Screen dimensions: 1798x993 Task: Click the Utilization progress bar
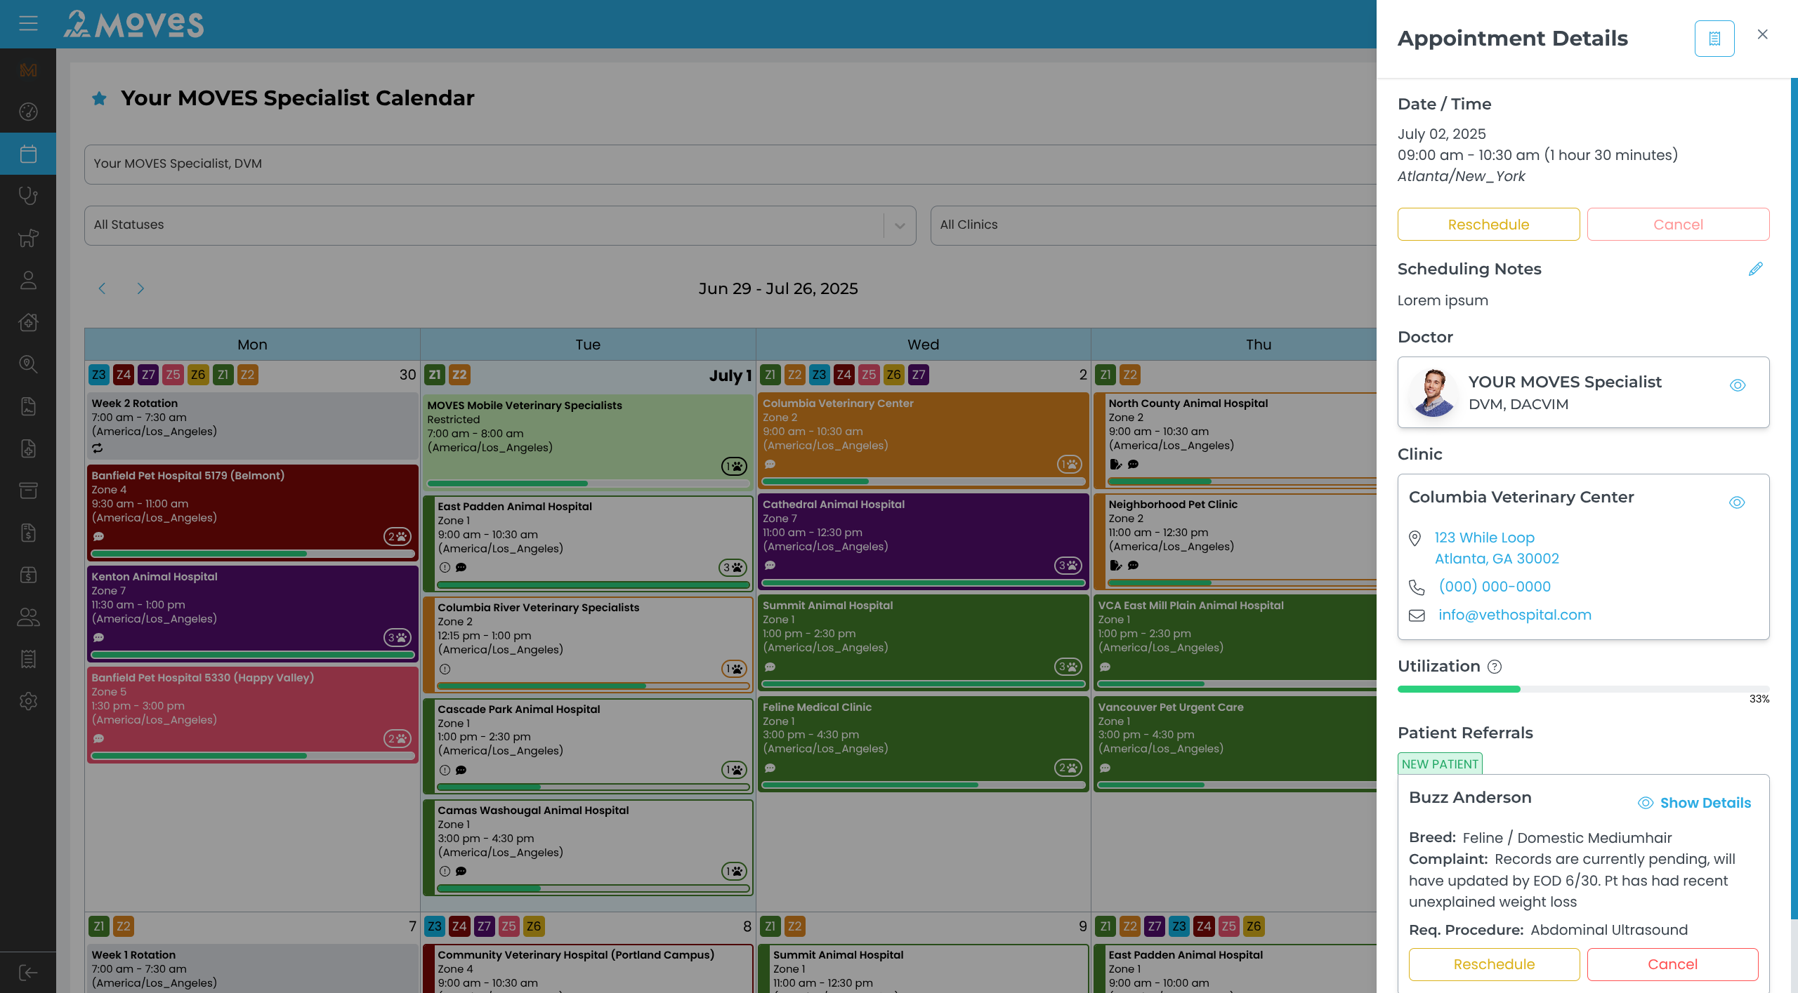pyautogui.click(x=1582, y=689)
